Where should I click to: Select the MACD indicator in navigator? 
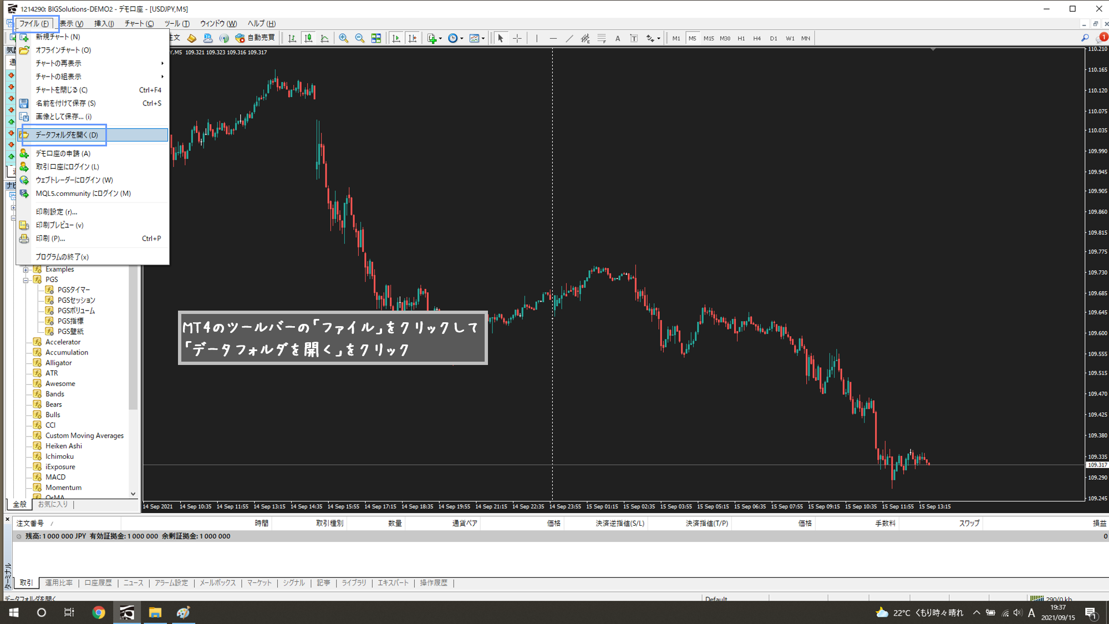point(55,477)
